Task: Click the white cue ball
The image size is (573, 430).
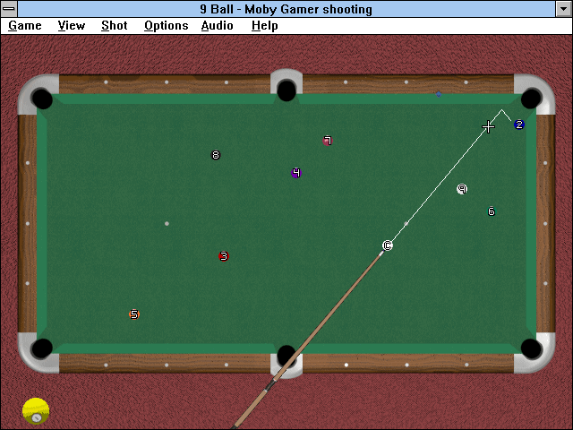Action: 388,245
